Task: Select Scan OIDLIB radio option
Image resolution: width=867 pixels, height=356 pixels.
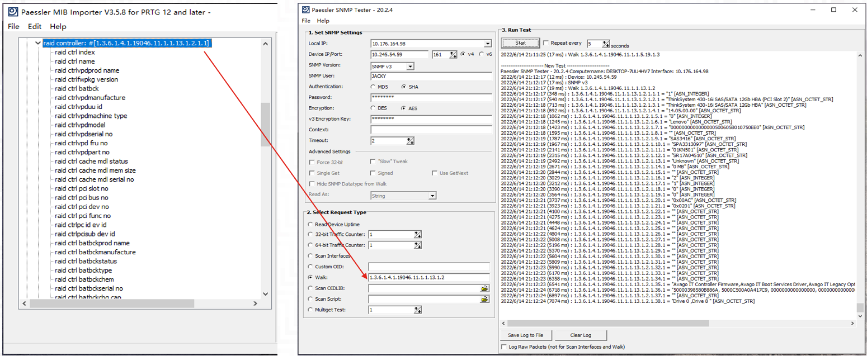Action: 311,288
